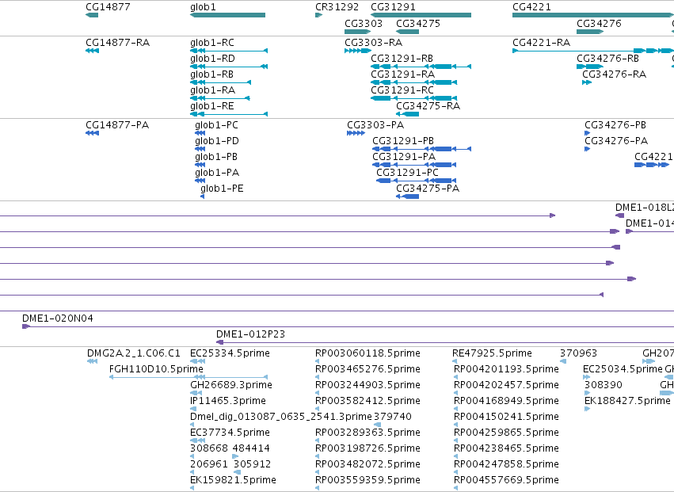Click the FGH110D10.5prime EST label
This screenshot has width=674, height=492.
tap(156, 369)
